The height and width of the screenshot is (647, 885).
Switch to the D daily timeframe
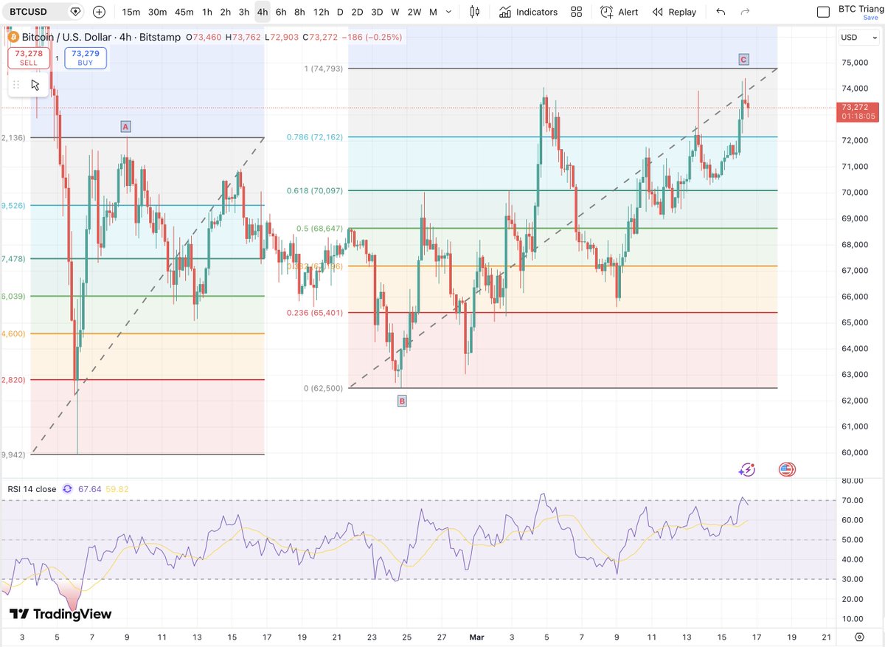pyautogui.click(x=340, y=12)
